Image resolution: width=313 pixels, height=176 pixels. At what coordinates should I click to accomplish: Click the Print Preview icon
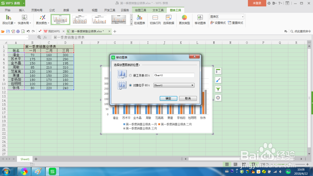click(x=23, y=31)
